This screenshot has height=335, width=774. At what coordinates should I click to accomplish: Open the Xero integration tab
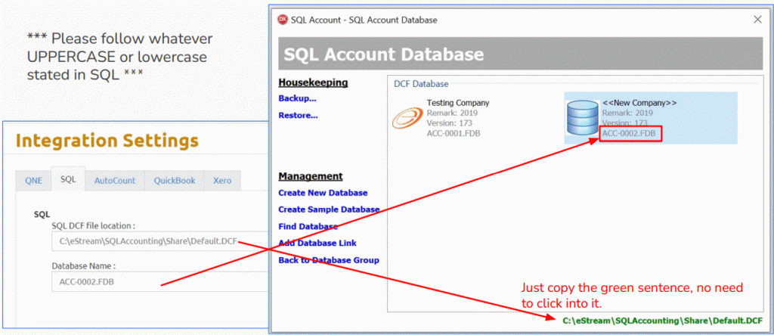coord(222,180)
